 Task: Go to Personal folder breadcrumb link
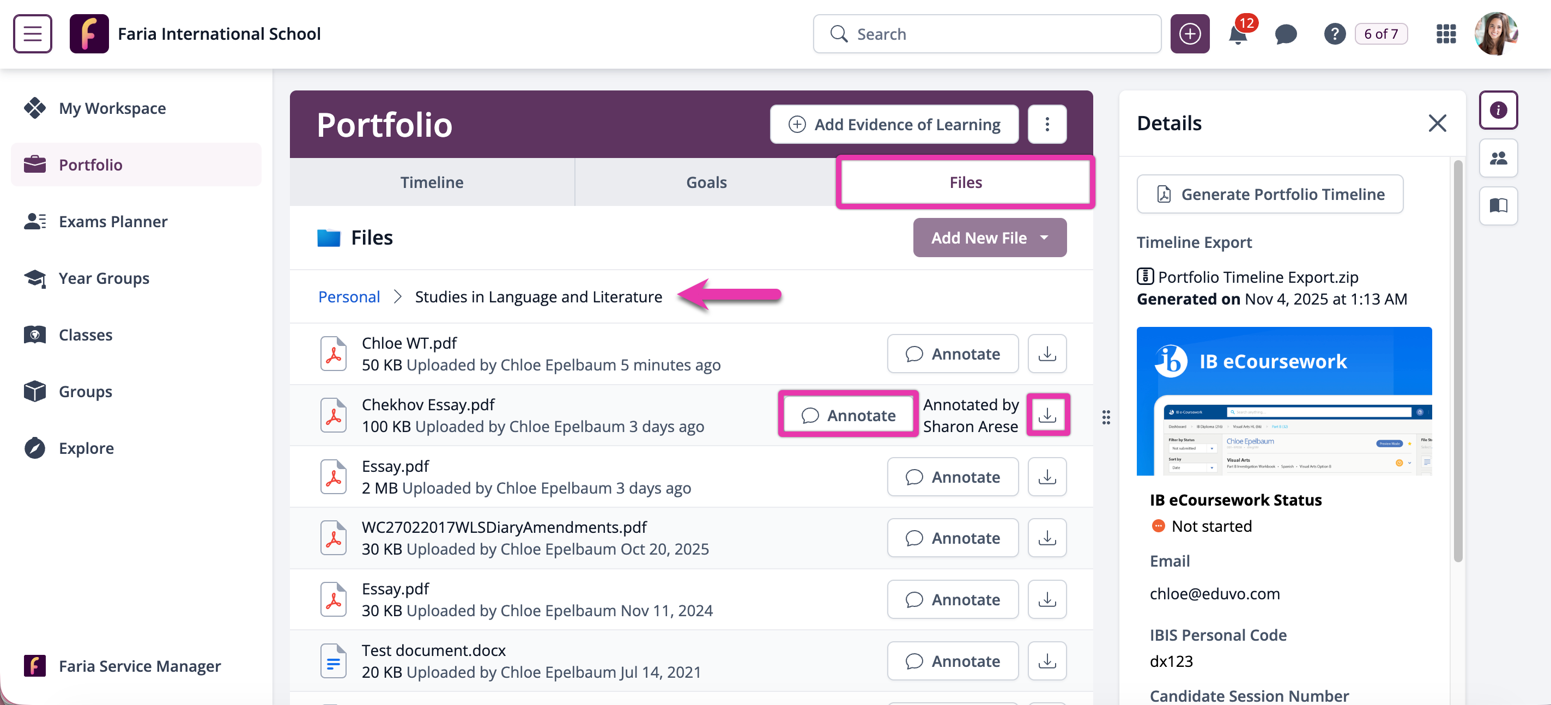[x=349, y=297]
